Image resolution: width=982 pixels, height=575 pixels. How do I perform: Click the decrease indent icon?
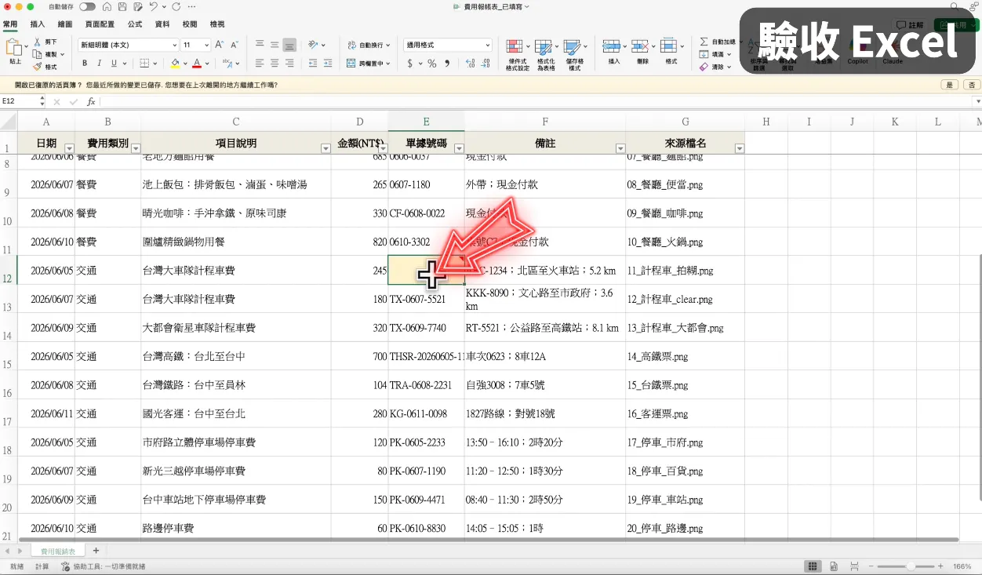coord(314,64)
